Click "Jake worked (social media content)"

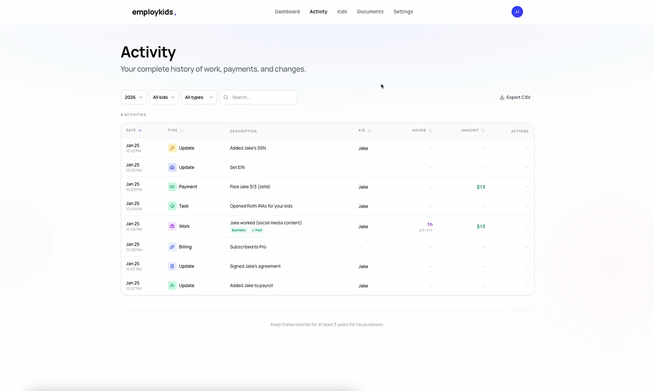click(x=266, y=223)
